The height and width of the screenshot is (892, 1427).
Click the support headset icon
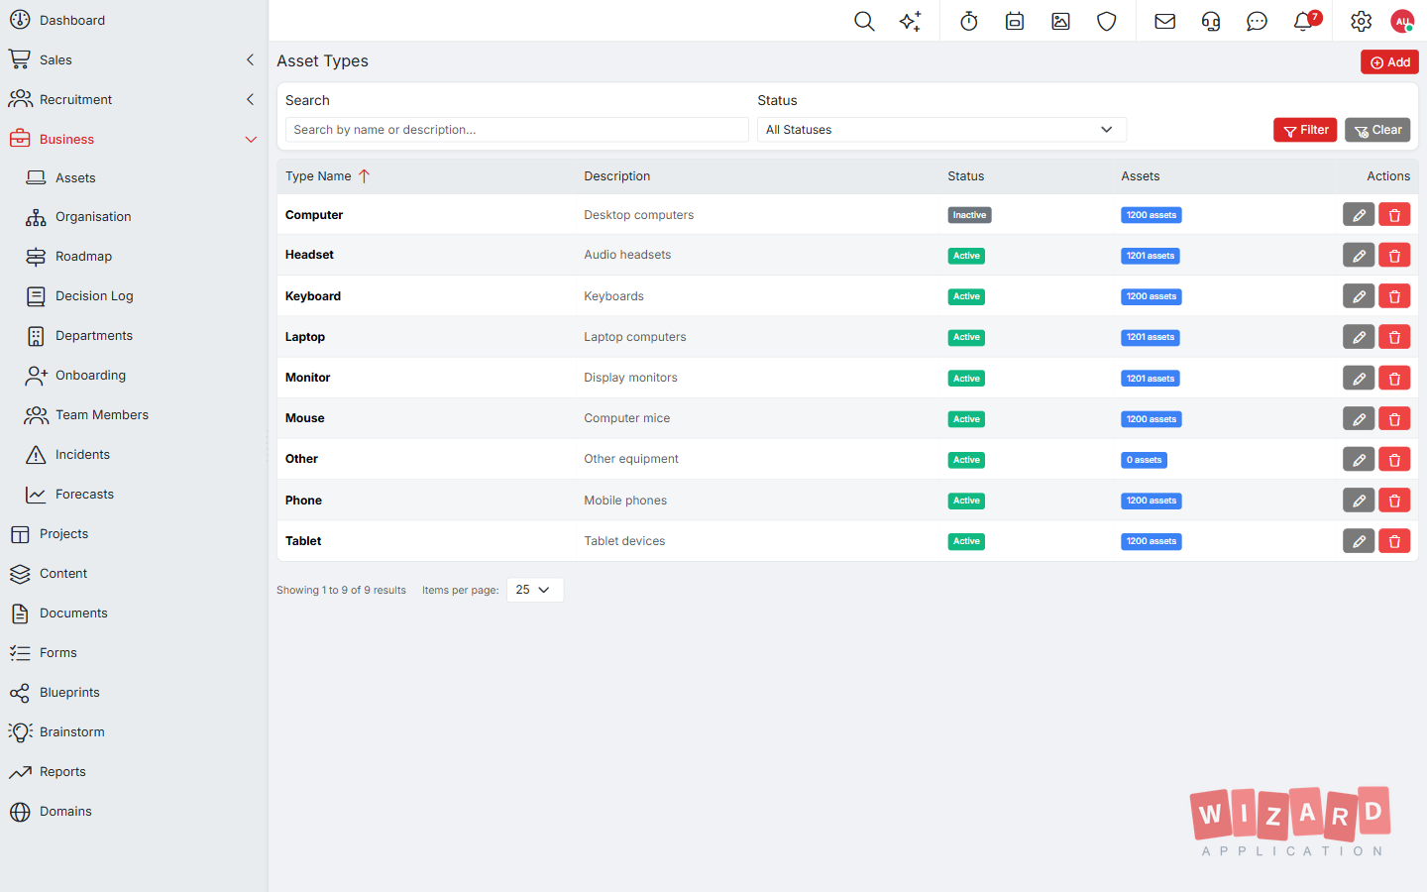pos(1211,21)
